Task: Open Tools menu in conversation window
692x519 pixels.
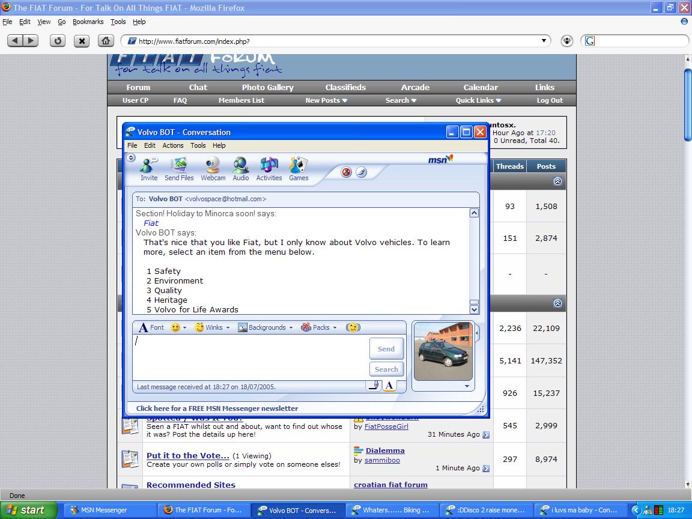Action: coord(198,145)
